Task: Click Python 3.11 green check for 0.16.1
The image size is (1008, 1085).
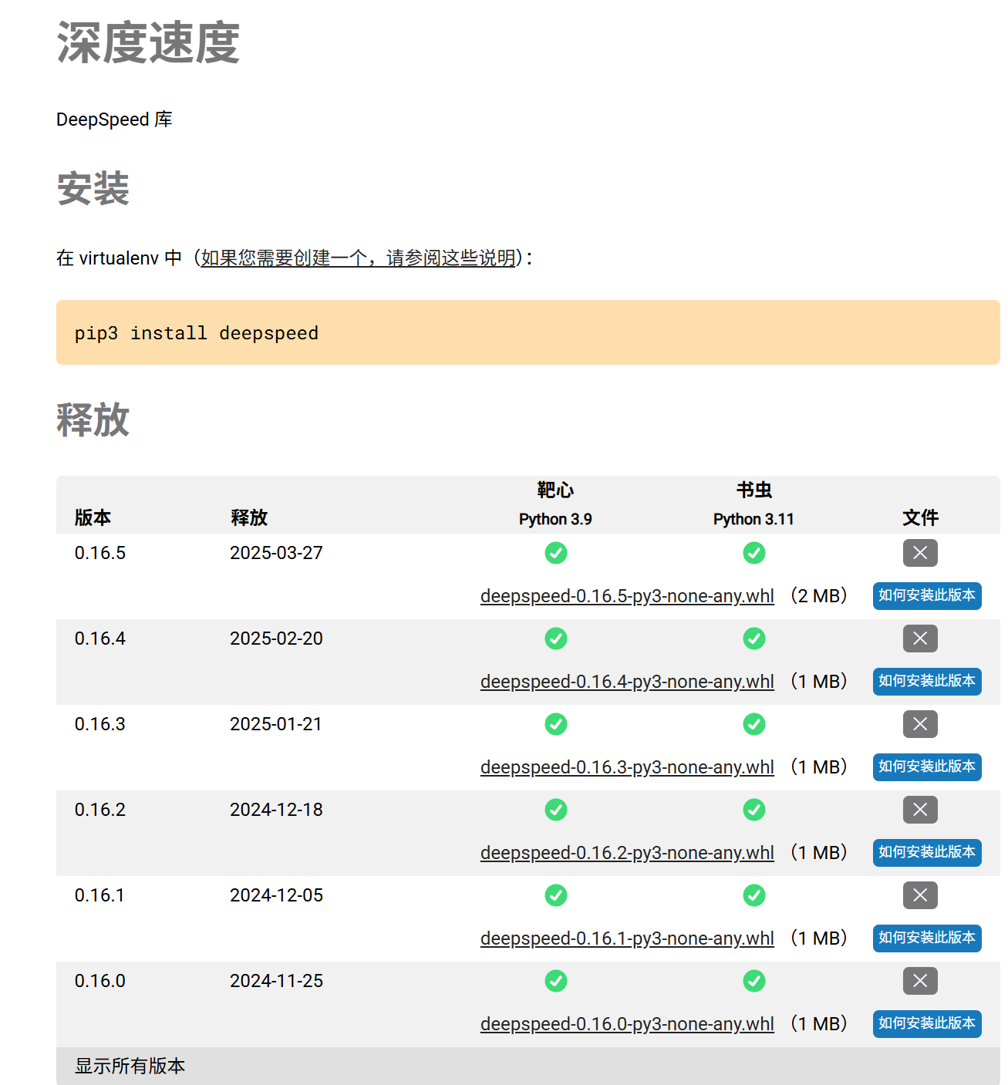Action: click(x=753, y=895)
